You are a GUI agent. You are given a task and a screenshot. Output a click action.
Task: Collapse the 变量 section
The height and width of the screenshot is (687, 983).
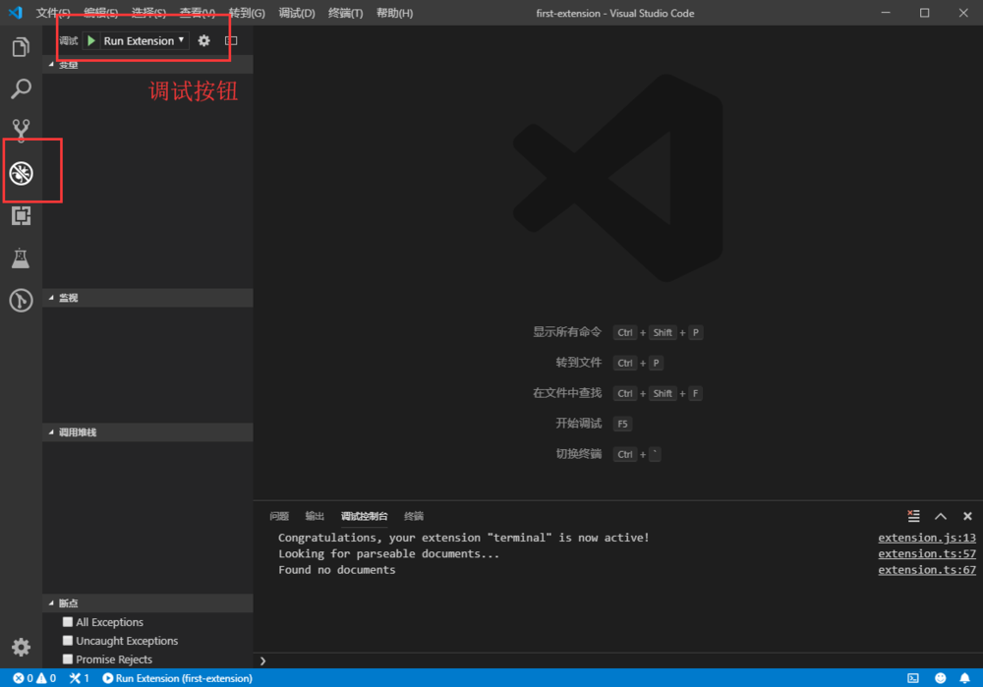[x=147, y=65]
